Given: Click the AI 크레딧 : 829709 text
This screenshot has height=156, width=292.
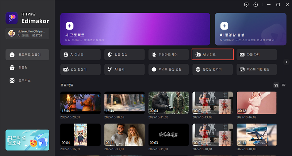Looking at the screenshot, I should [x=30, y=35].
